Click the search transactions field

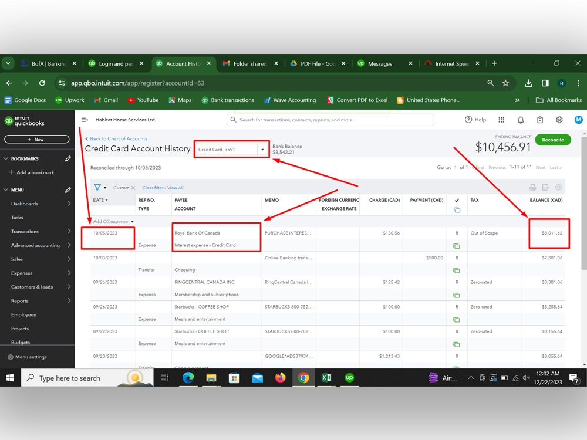[x=330, y=120]
